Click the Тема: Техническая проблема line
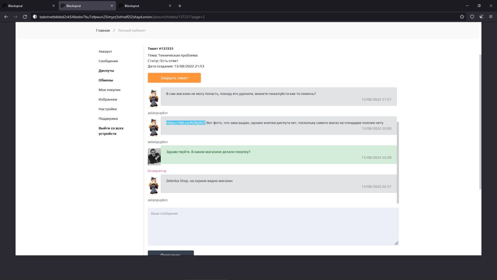Screen dimensions: 497x280 tap(173, 55)
